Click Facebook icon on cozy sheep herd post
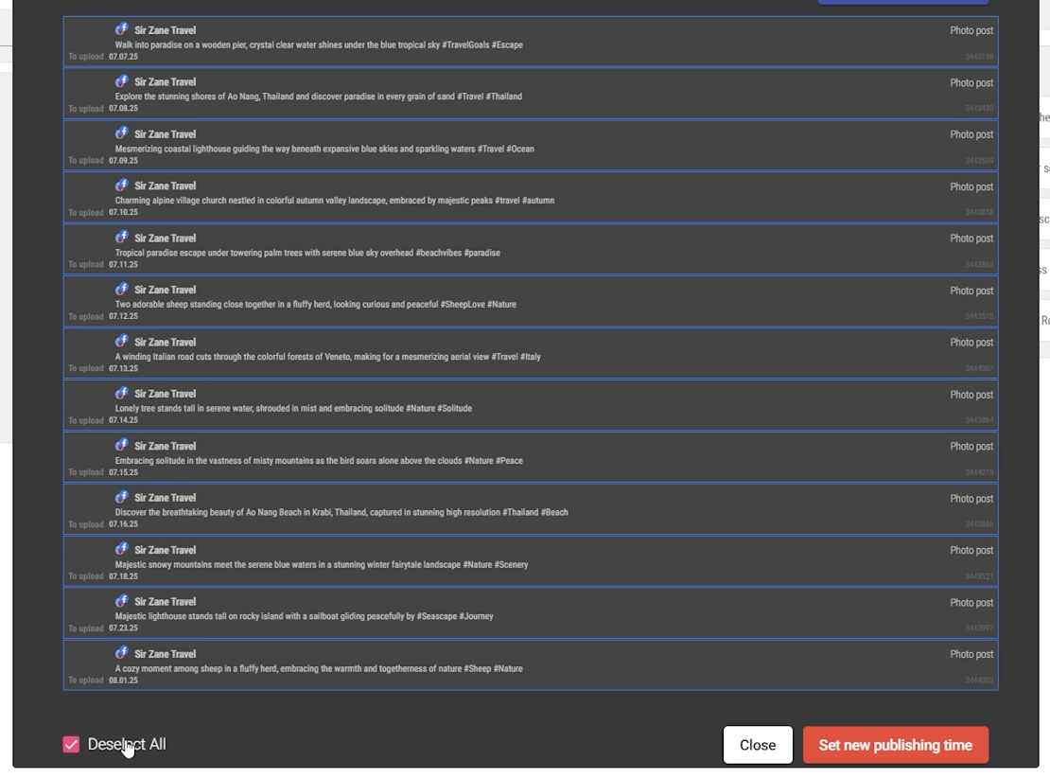This screenshot has height=778, width=1050. click(121, 653)
